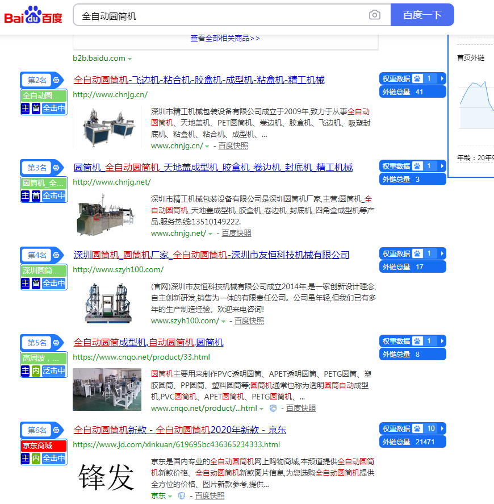Click 外链总量 17 badge

pyautogui.click(x=413, y=267)
